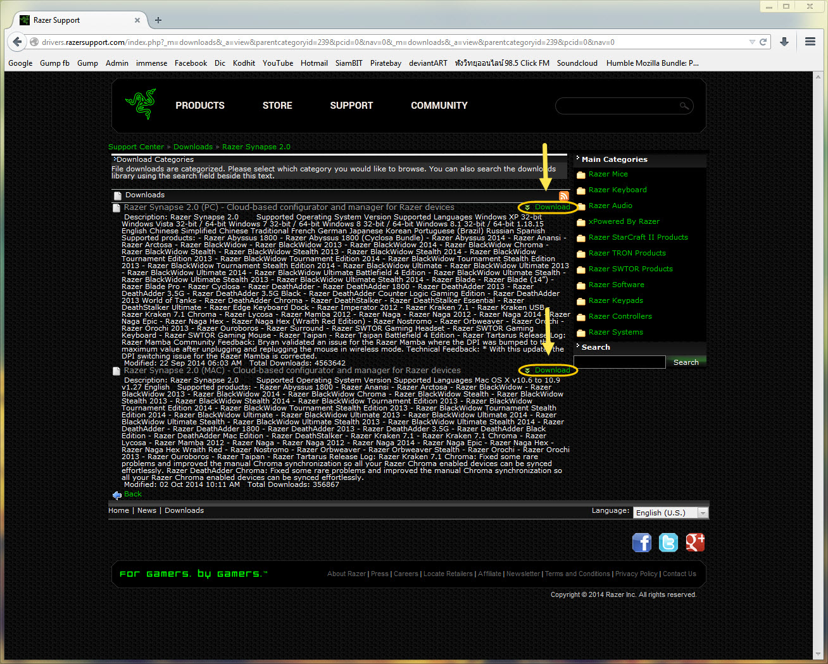Click the Home footer link
Screen dimensions: 828x664
tap(118, 511)
